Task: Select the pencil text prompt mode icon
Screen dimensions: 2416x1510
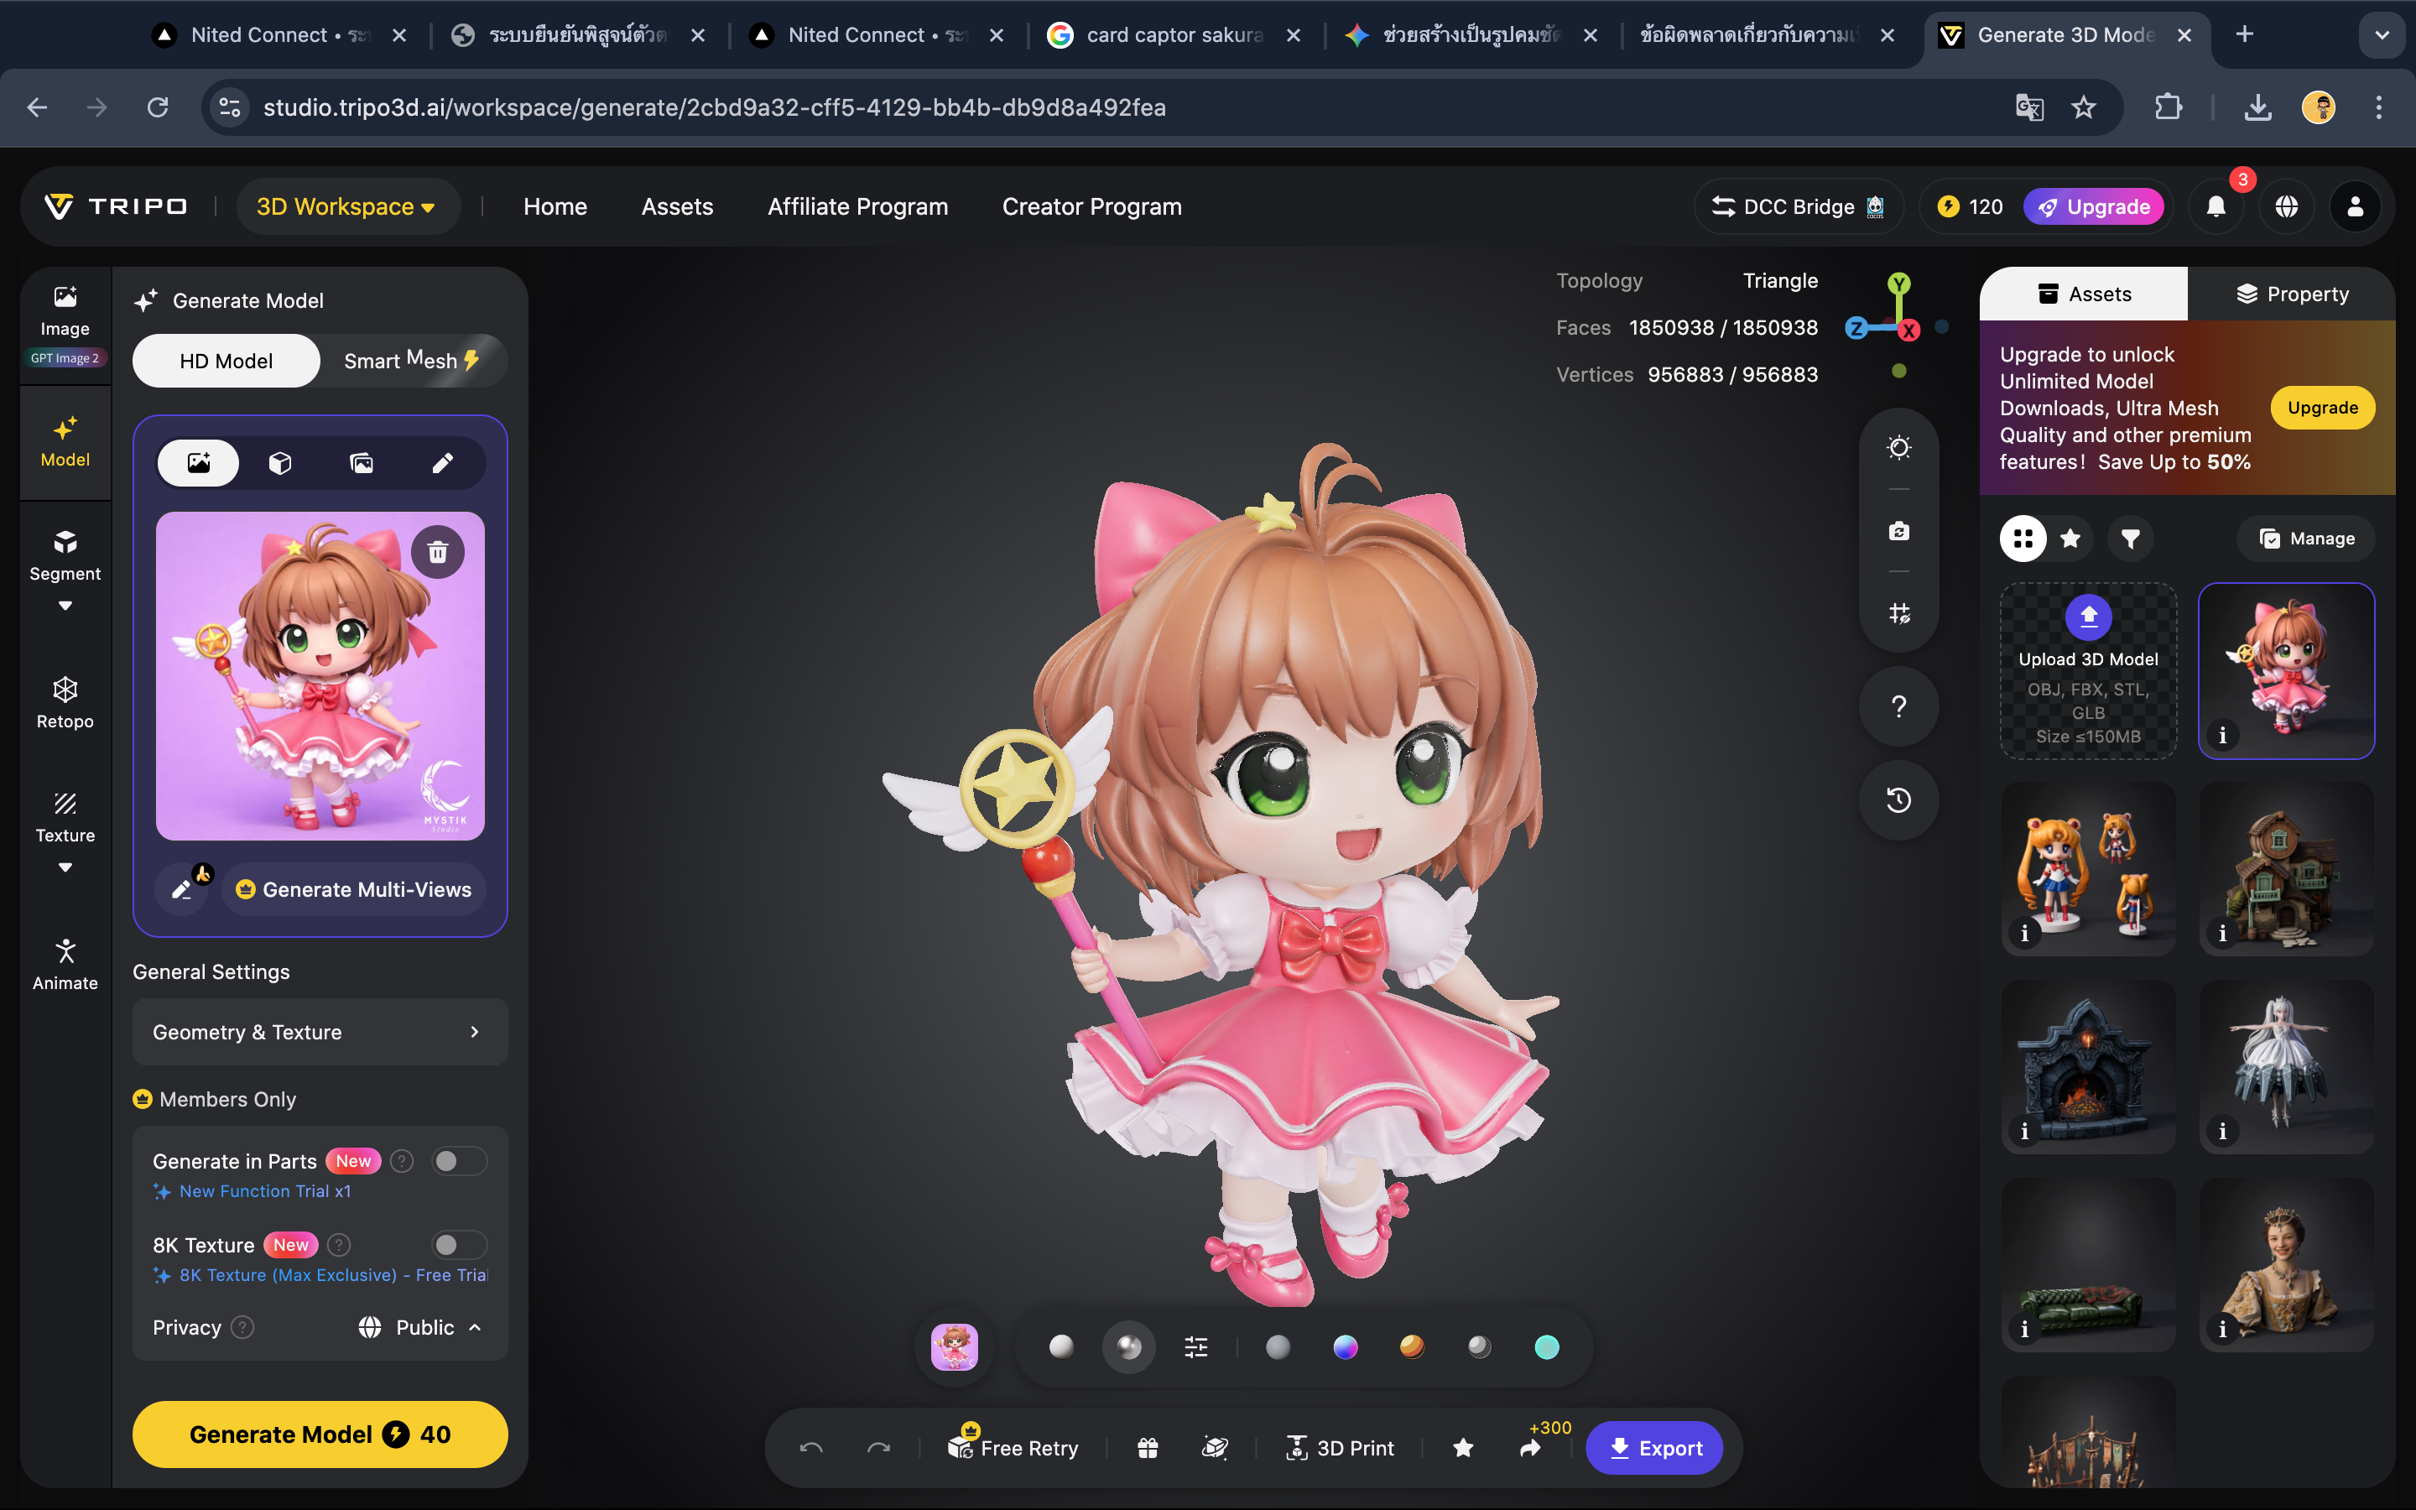Action: pyautogui.click(x=442, y=462)
